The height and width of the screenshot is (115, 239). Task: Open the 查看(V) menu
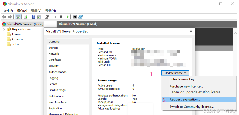[x=36, y=11]
